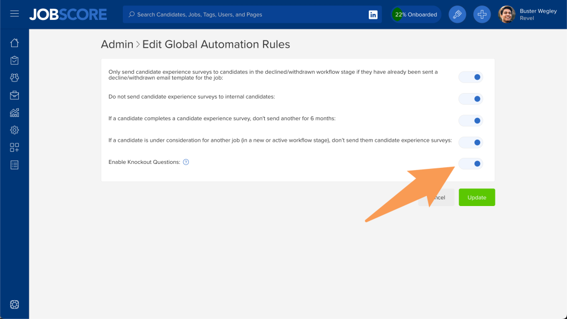This screenshot has width=567, height=319.
Task: Open the add-ons grid-plus icon
Action: coord(14,148)
